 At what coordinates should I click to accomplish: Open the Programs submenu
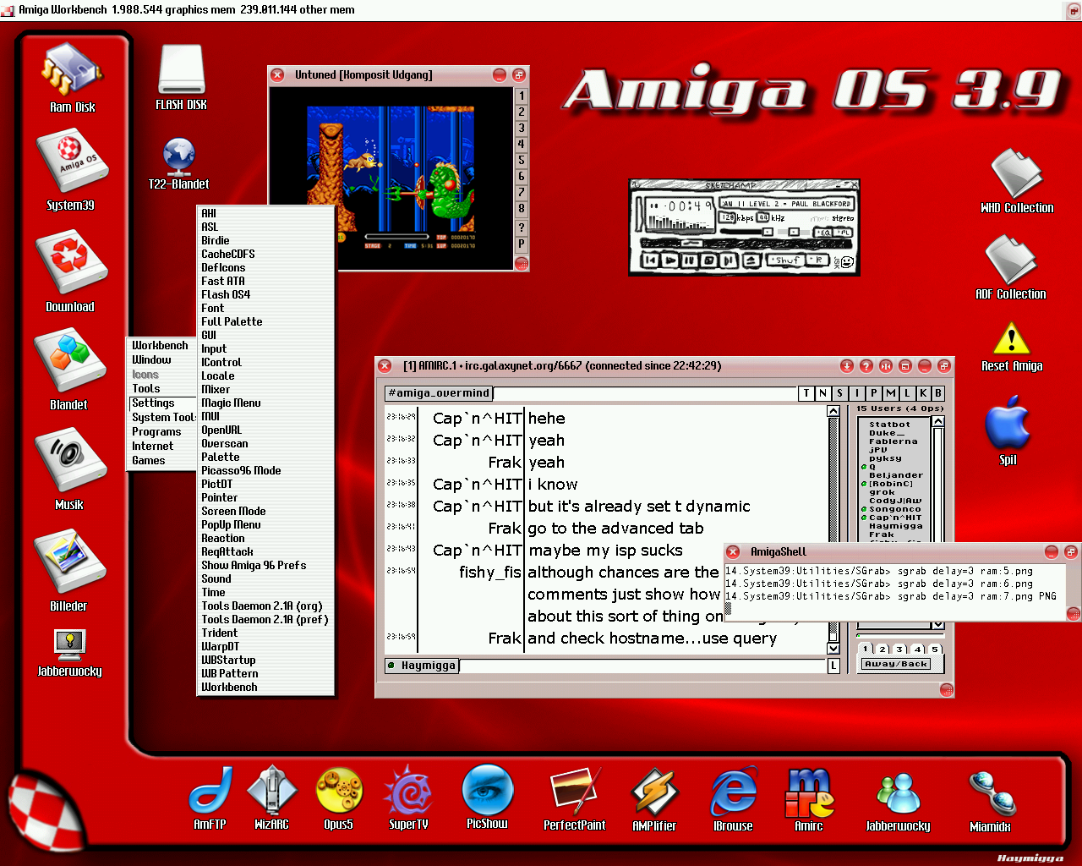click(x=156, y=432)
